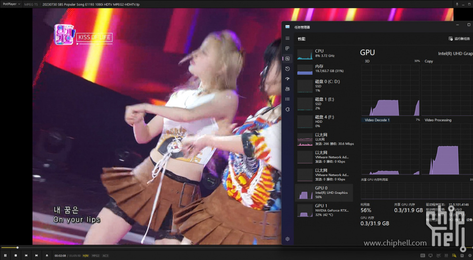This screenshot has height=260, width=473.
Task: Click the screen cast icon in PotPlayer
Action: click(430, 256)
